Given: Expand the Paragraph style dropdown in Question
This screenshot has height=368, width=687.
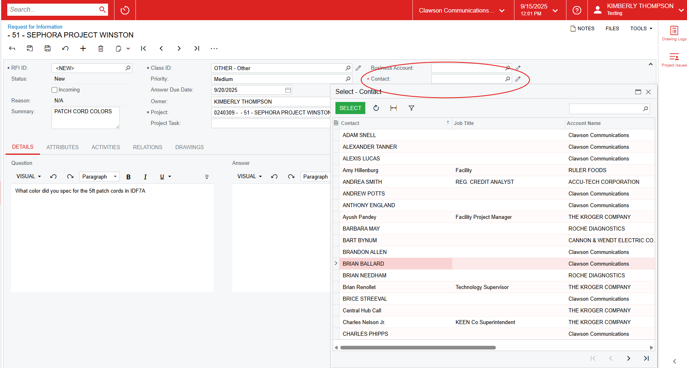Looking at the screenshot, I should pos(99,177).
